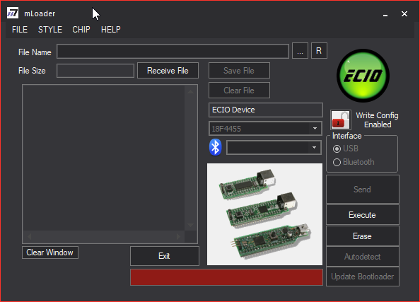Click the Save File button

(x=239, y=71)
